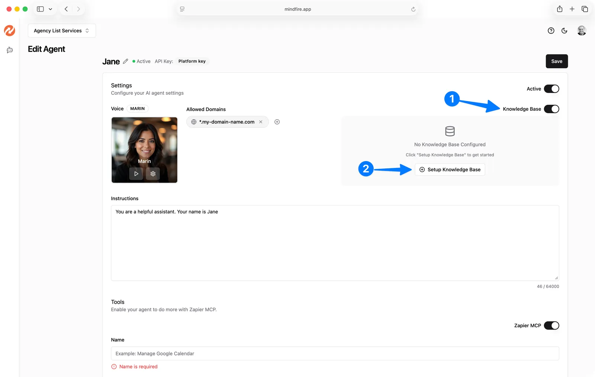
Task: Disable the Knowledge Base toggle
Action: [x=551, y=109]
